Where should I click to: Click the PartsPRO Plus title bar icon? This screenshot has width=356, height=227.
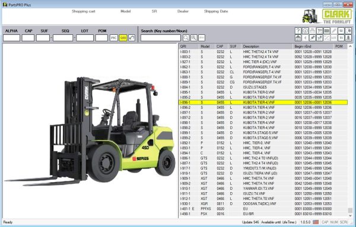[x=5, y=5]
